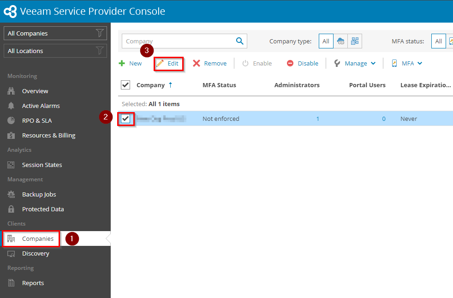Image resolution: width=453 pixels, height=298 pixels.
Task: Click the monitor search icon for Discovery
Action: point(11,254)
